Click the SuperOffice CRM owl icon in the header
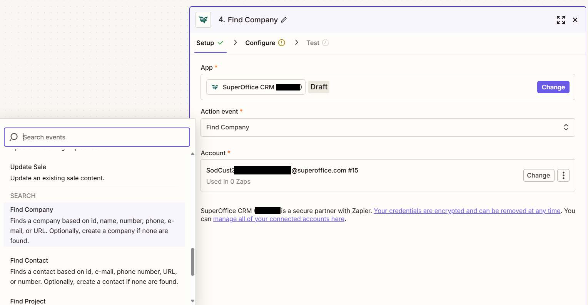The width and height of the screenshot is (588, 305). click(x=203, y=20)
